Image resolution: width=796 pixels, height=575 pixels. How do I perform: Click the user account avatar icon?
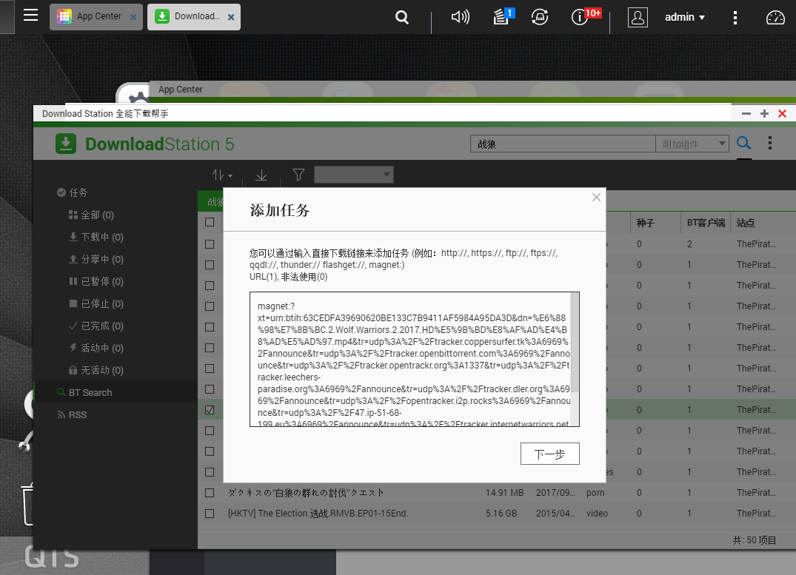click(638, 17)
